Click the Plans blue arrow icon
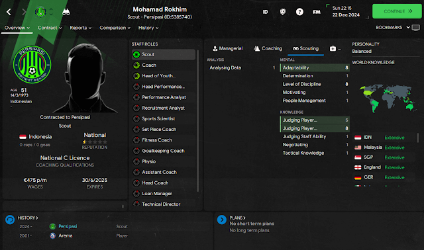Image resolution: width=424 pixels, height=250 pixels. tap(222, 220)
